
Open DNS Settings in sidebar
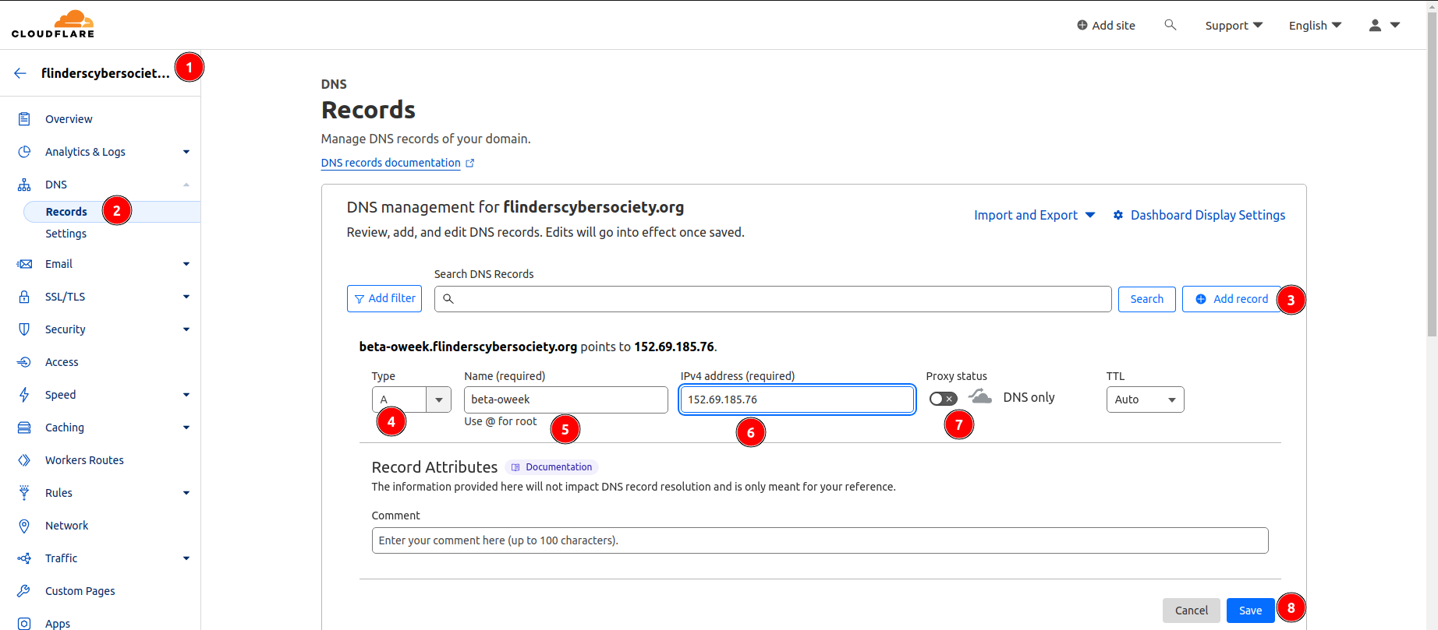(66, 234)
